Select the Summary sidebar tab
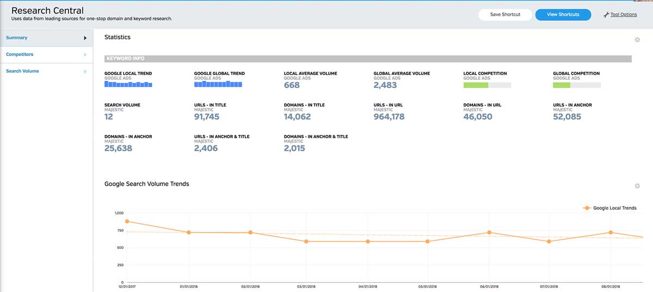Image resolution: width=653 pixels, height=292 pixels. [x=46, y=38]
